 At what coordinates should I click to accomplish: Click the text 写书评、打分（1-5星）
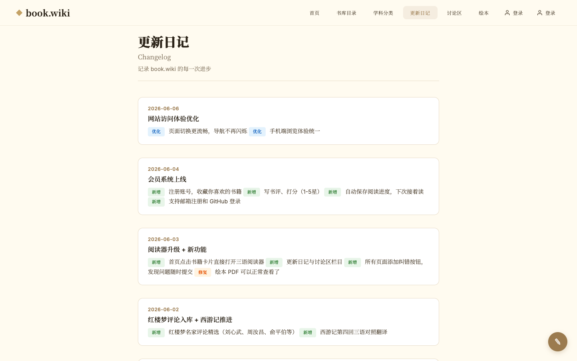point(293,192)
